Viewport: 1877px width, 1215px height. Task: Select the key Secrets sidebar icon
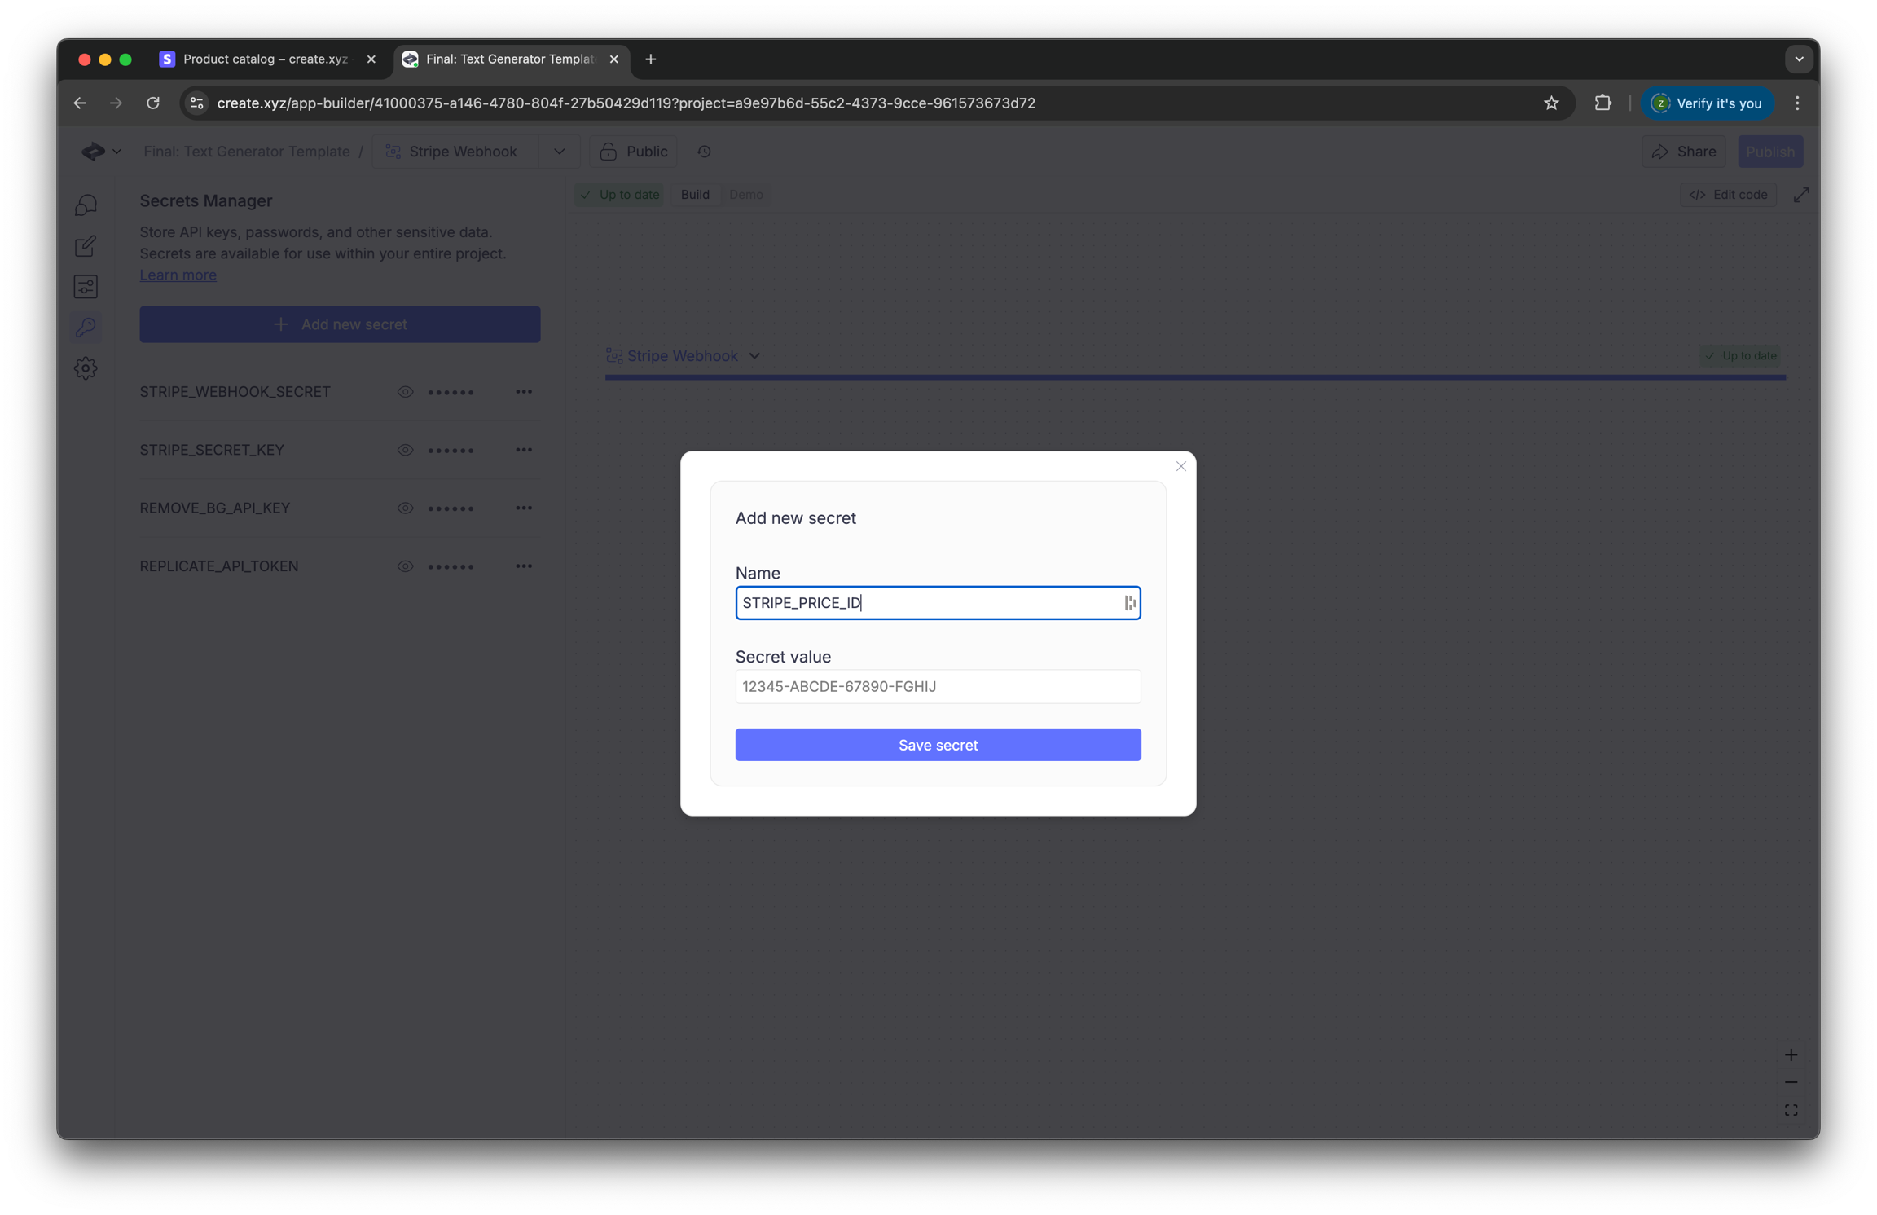(x=86, y=328)
